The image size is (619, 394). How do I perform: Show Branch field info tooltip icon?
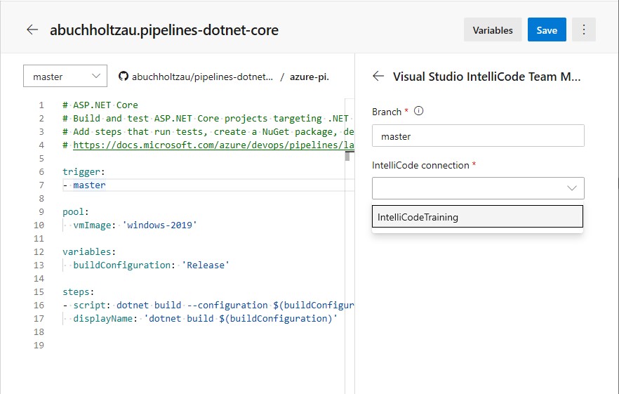pos(418,111)
